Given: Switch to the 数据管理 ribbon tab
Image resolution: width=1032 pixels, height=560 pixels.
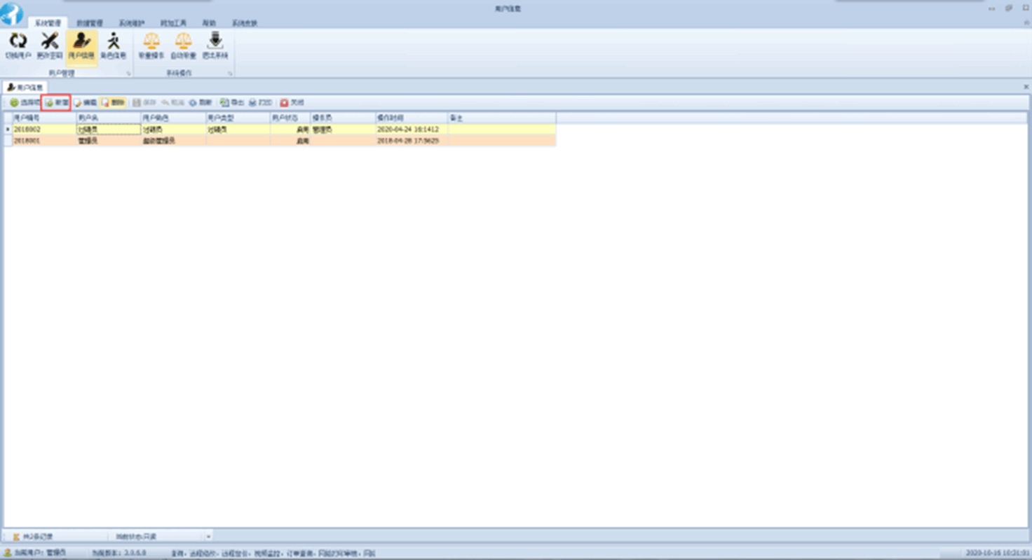Looking at the screenshot, I should pos(90,23).
